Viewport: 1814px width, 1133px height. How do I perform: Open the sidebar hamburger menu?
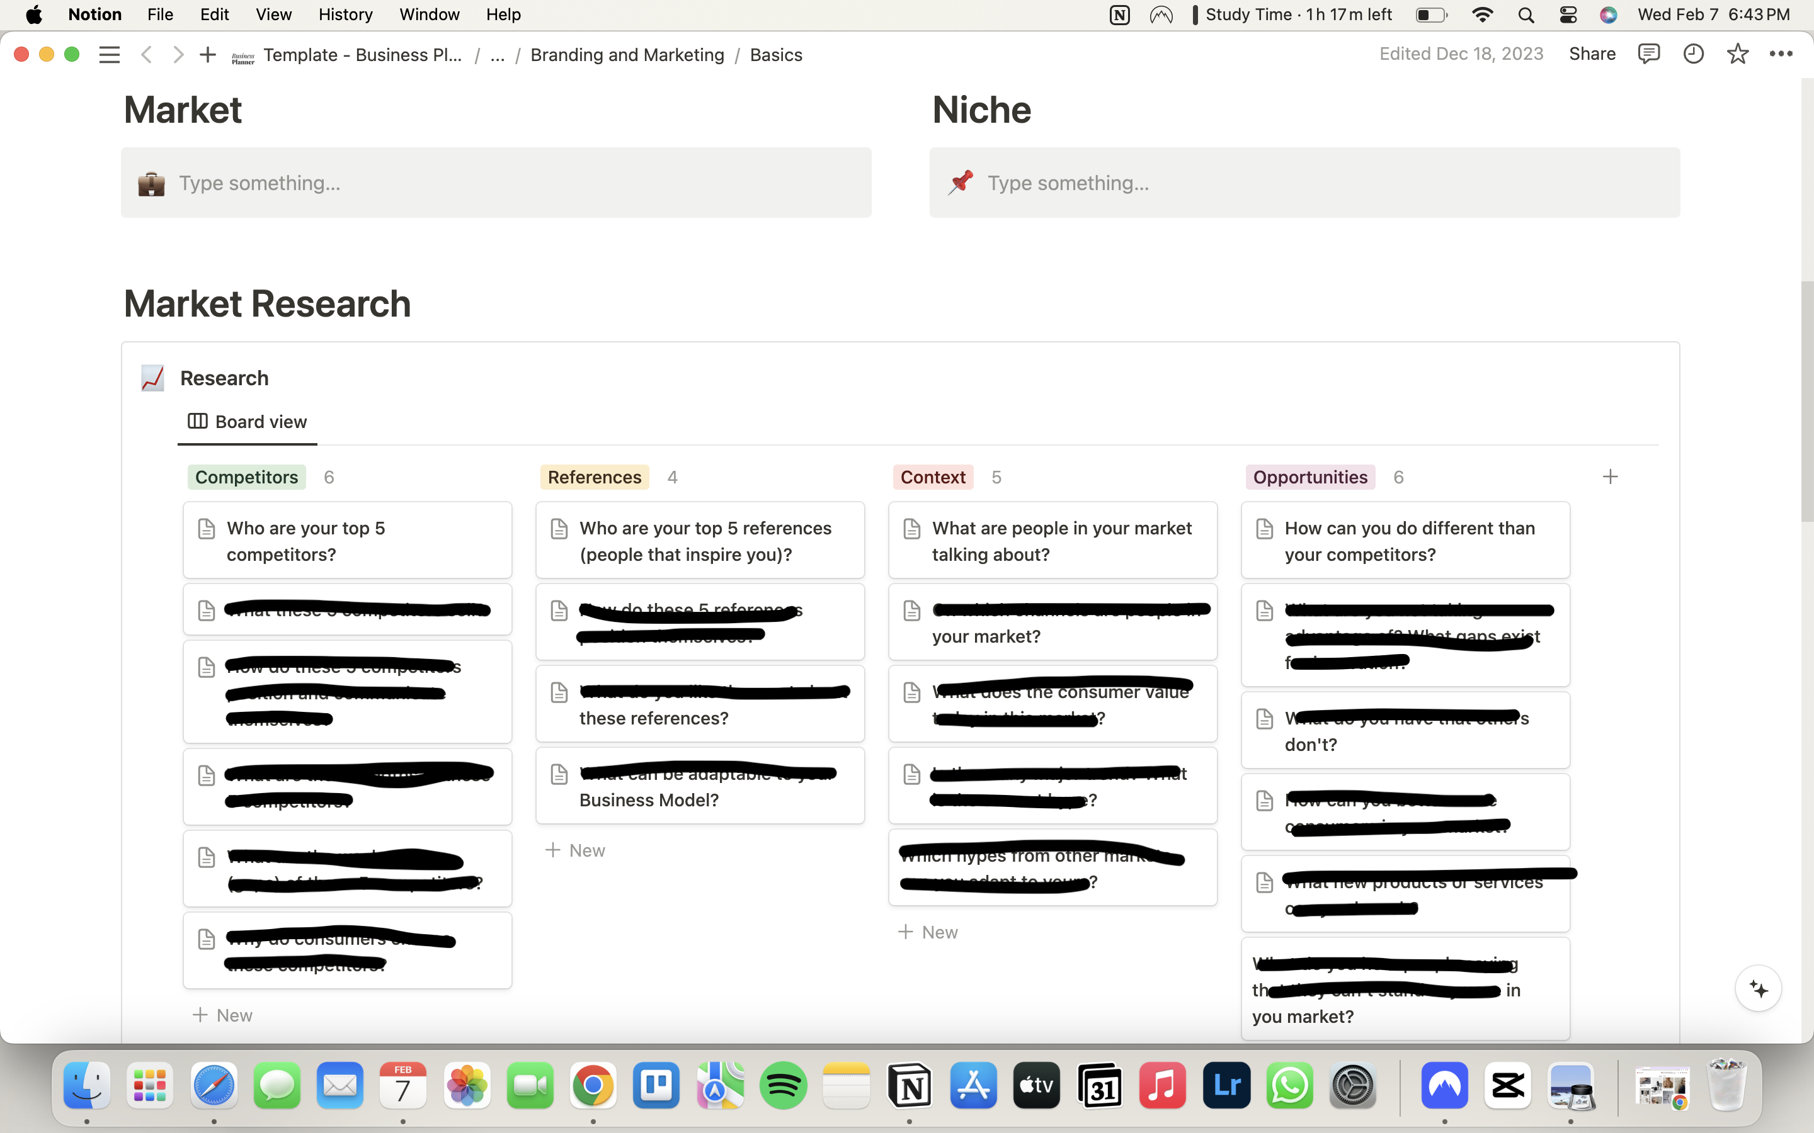110,55
